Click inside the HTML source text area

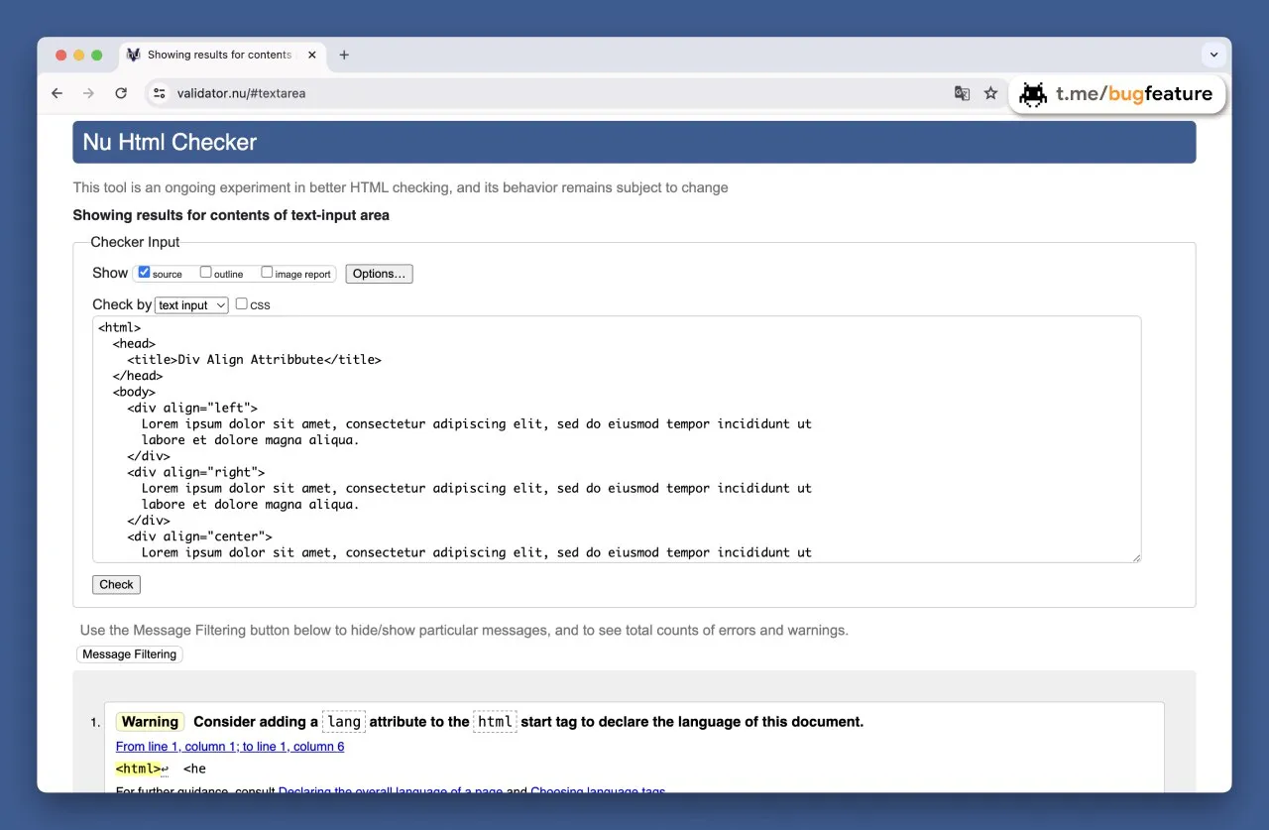pos(617,439)
